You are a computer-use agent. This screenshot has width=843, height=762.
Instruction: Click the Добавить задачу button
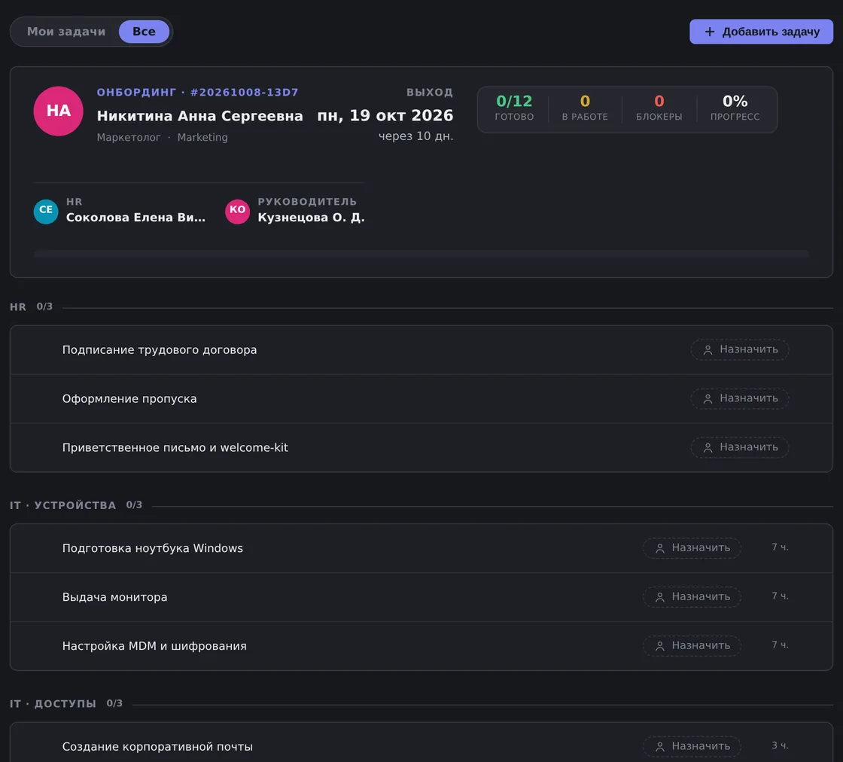(761, 32)
